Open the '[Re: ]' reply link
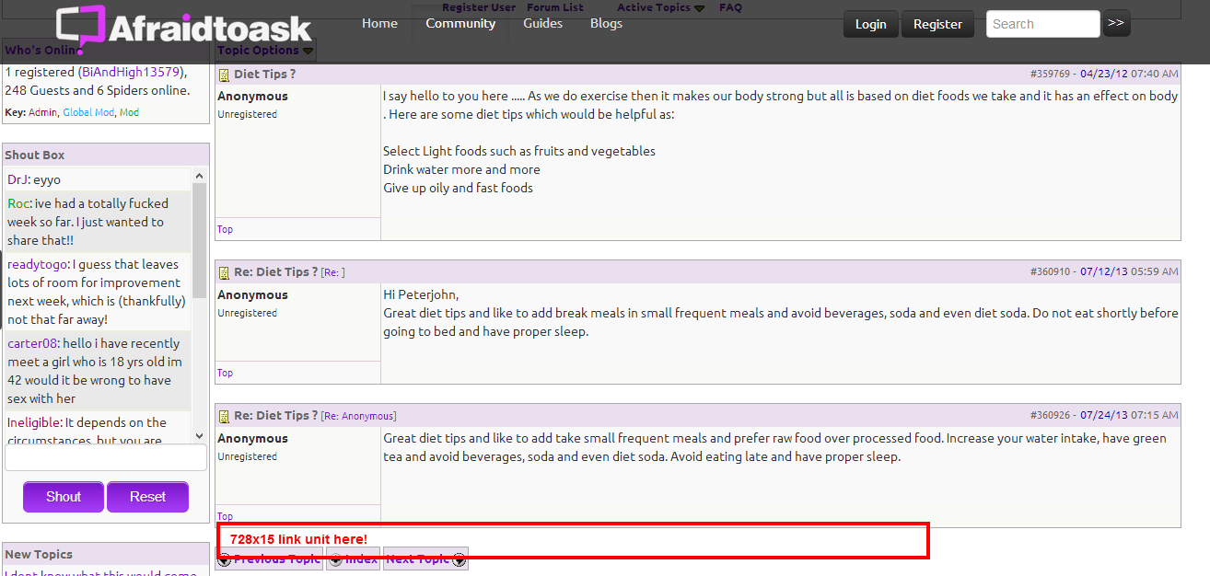The height and width of the screenshot is (576, 1210). point(333,272)
